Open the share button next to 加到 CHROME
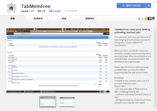Screen dimensions: 157x111 148,5
